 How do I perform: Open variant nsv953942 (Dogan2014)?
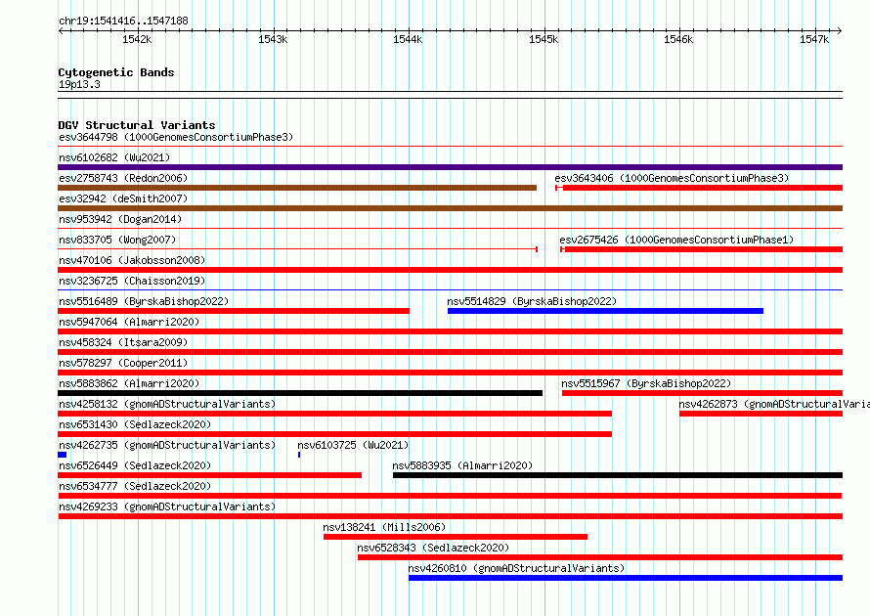point(120,219)
